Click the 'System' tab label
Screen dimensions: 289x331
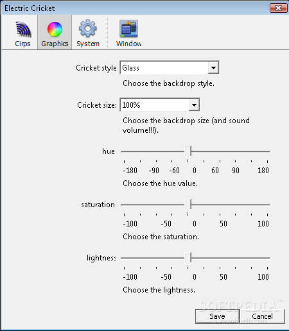(x=88, y=44)
